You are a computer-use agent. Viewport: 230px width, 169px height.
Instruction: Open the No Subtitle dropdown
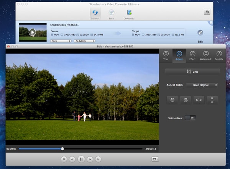tap(85, 41)
